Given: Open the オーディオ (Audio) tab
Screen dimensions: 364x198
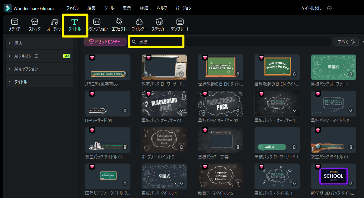Looking at the screenshot, I should pos(54,25).
